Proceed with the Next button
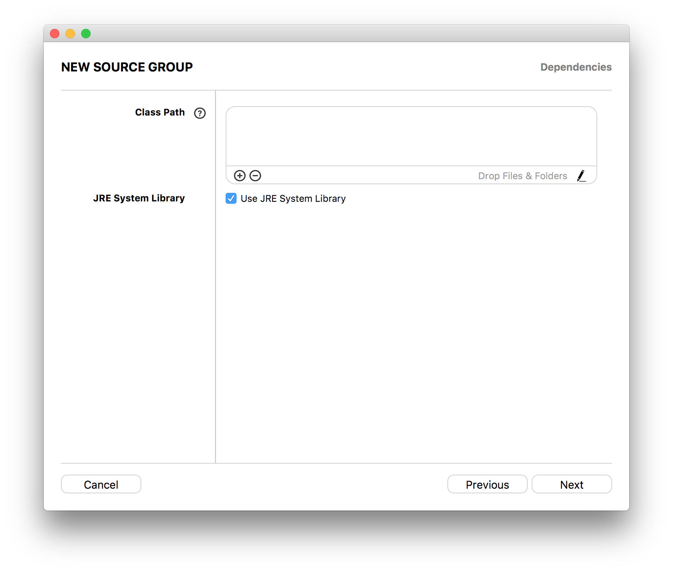This screenshot has width=673, height=573. pos(572,484)
